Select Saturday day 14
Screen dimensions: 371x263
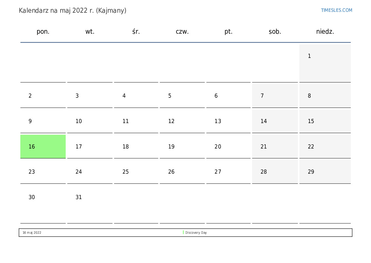(x=275, y=121)
